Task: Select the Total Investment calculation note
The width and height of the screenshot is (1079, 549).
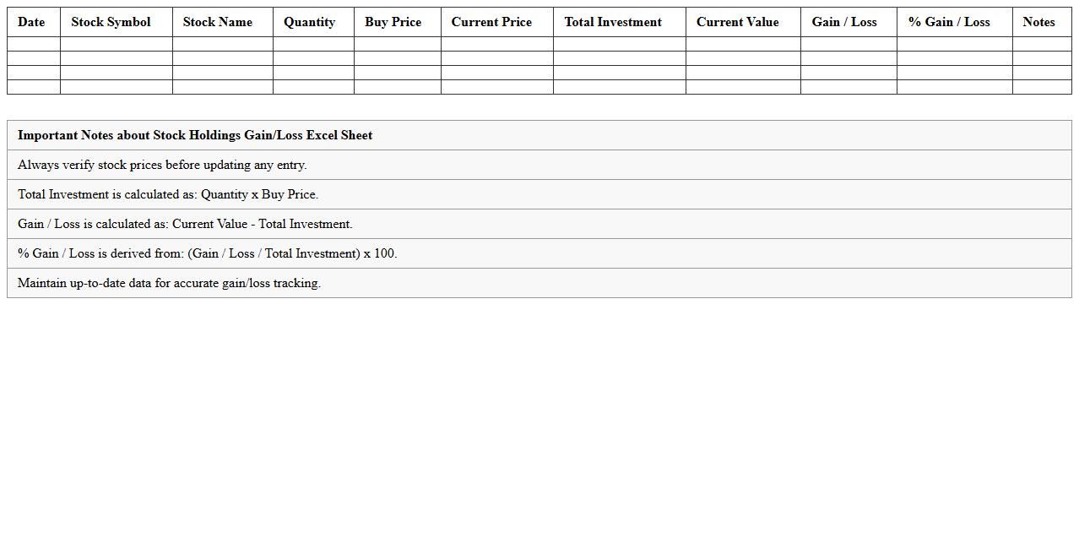Action: pyautogui.click(x=168, y=194)
